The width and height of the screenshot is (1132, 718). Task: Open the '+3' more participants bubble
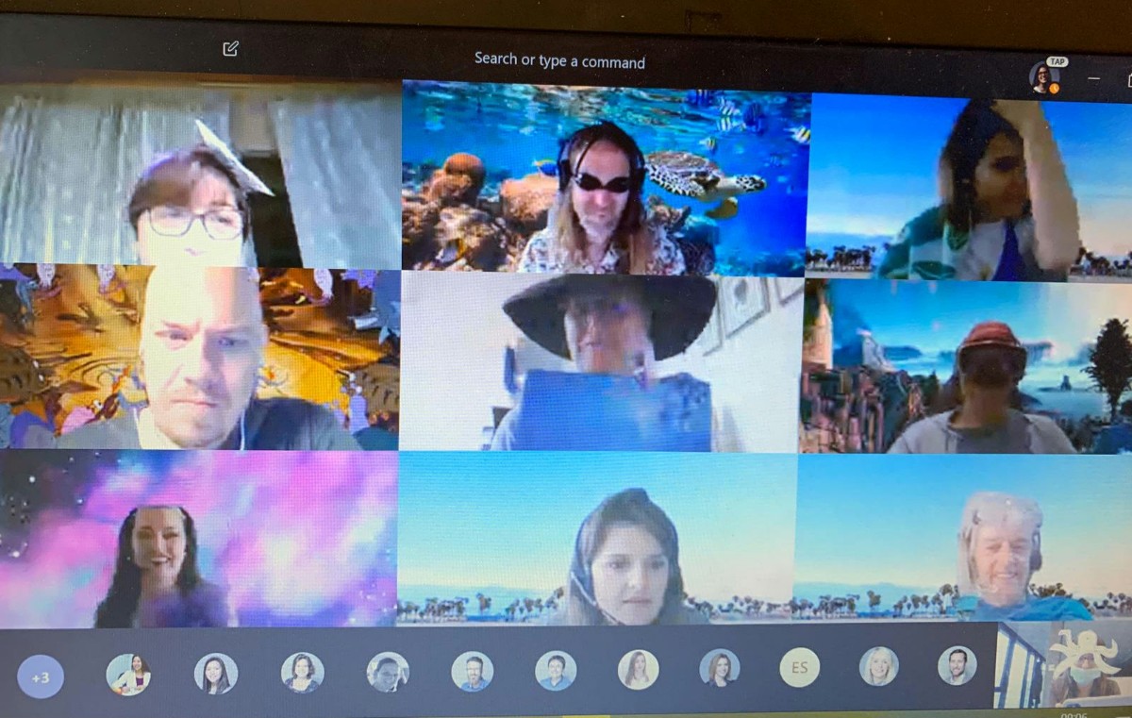coord(41,676)
